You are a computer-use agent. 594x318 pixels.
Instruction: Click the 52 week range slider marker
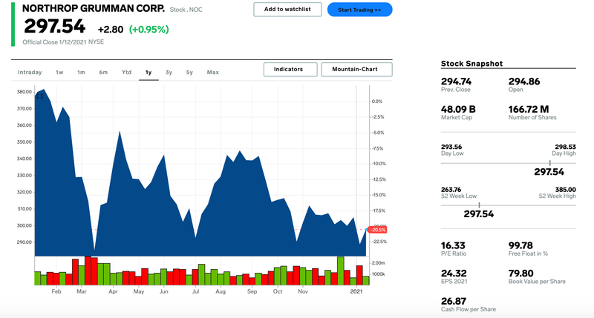pos(479,205)
